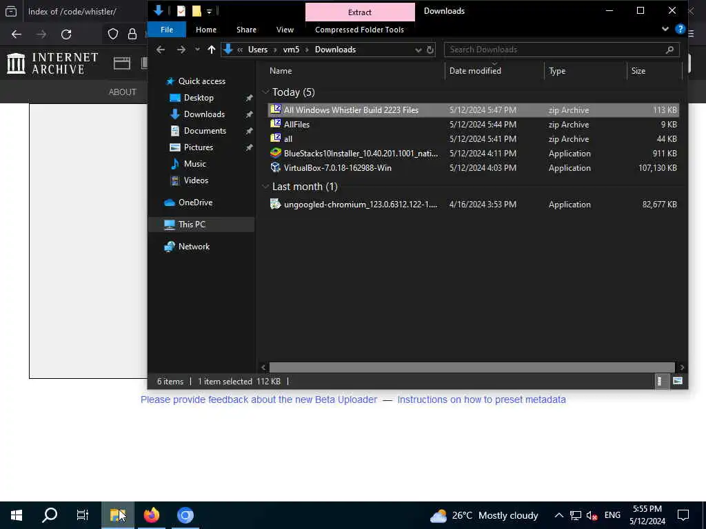Open the Compressed Folder Tools tab
The height and width of the screenshot is (529, 706).
(359, 30)
